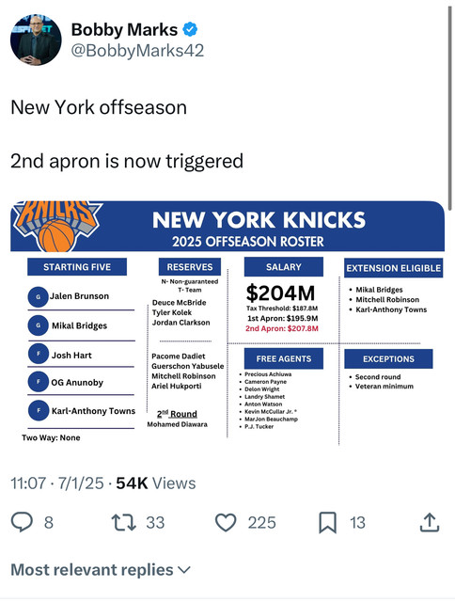Click the blue verified badge
Image resolution: width=455 pixels, height=602 pixels.
coord(190,29)
